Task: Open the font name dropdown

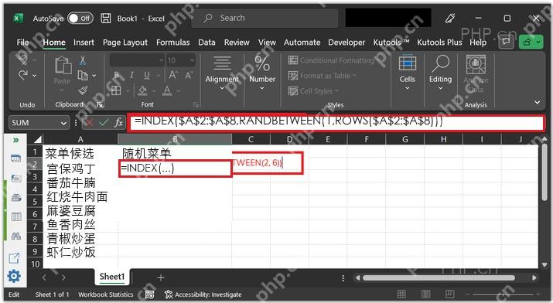Action: point(162,60)
